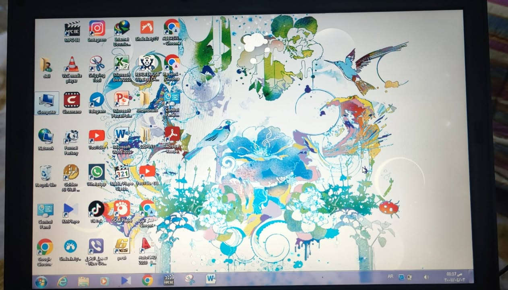Launch VLC media player shortcut
This screenshot has width=508, height=290.
click(72, 70)
